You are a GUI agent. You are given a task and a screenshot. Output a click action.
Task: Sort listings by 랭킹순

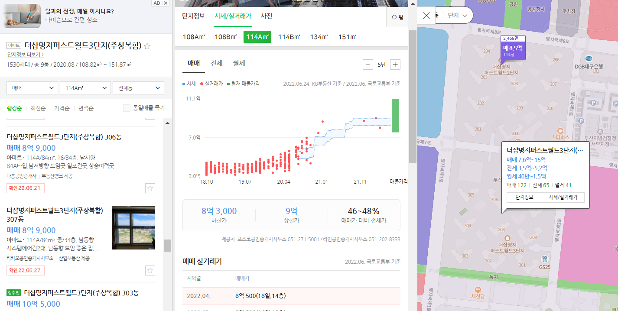point(14,108)
